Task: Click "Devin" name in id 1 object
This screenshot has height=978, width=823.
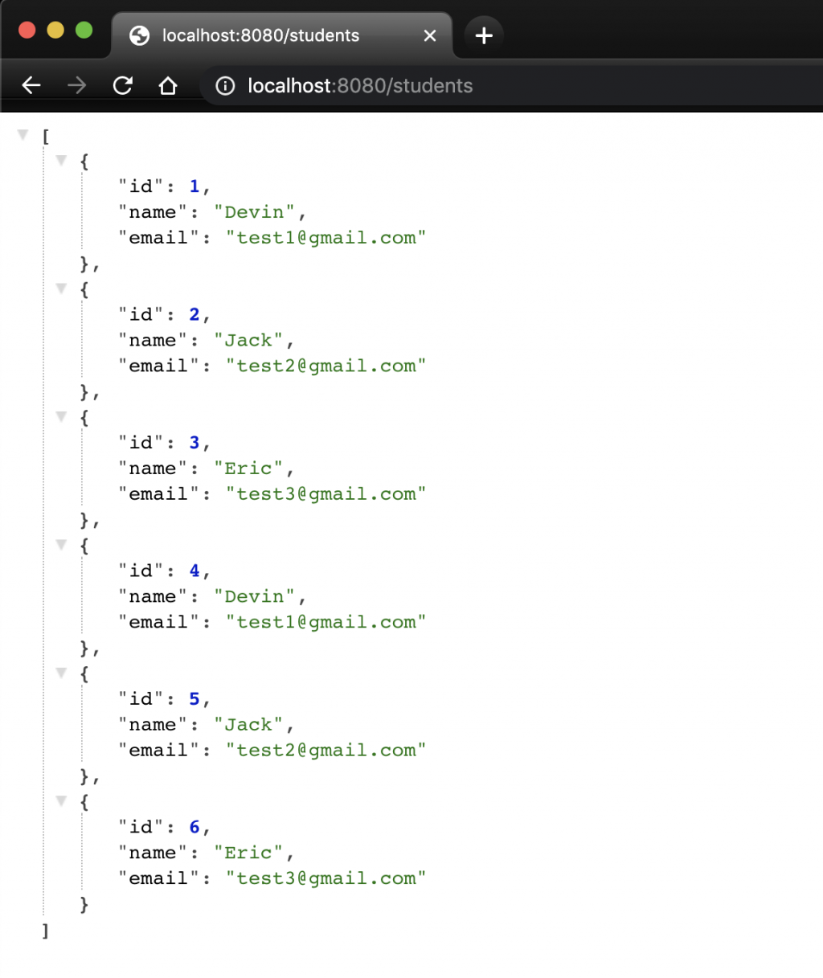Action: (x=254, y=212)
